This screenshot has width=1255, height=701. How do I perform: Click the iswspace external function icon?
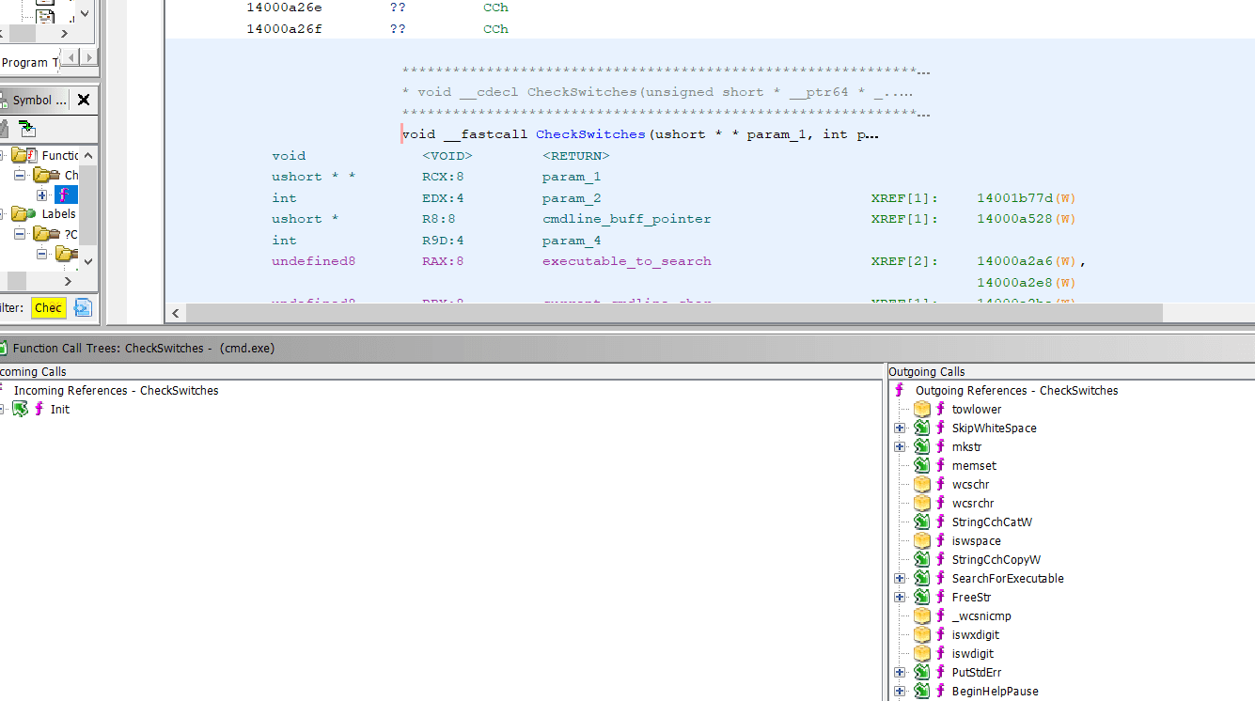[922, 541]
